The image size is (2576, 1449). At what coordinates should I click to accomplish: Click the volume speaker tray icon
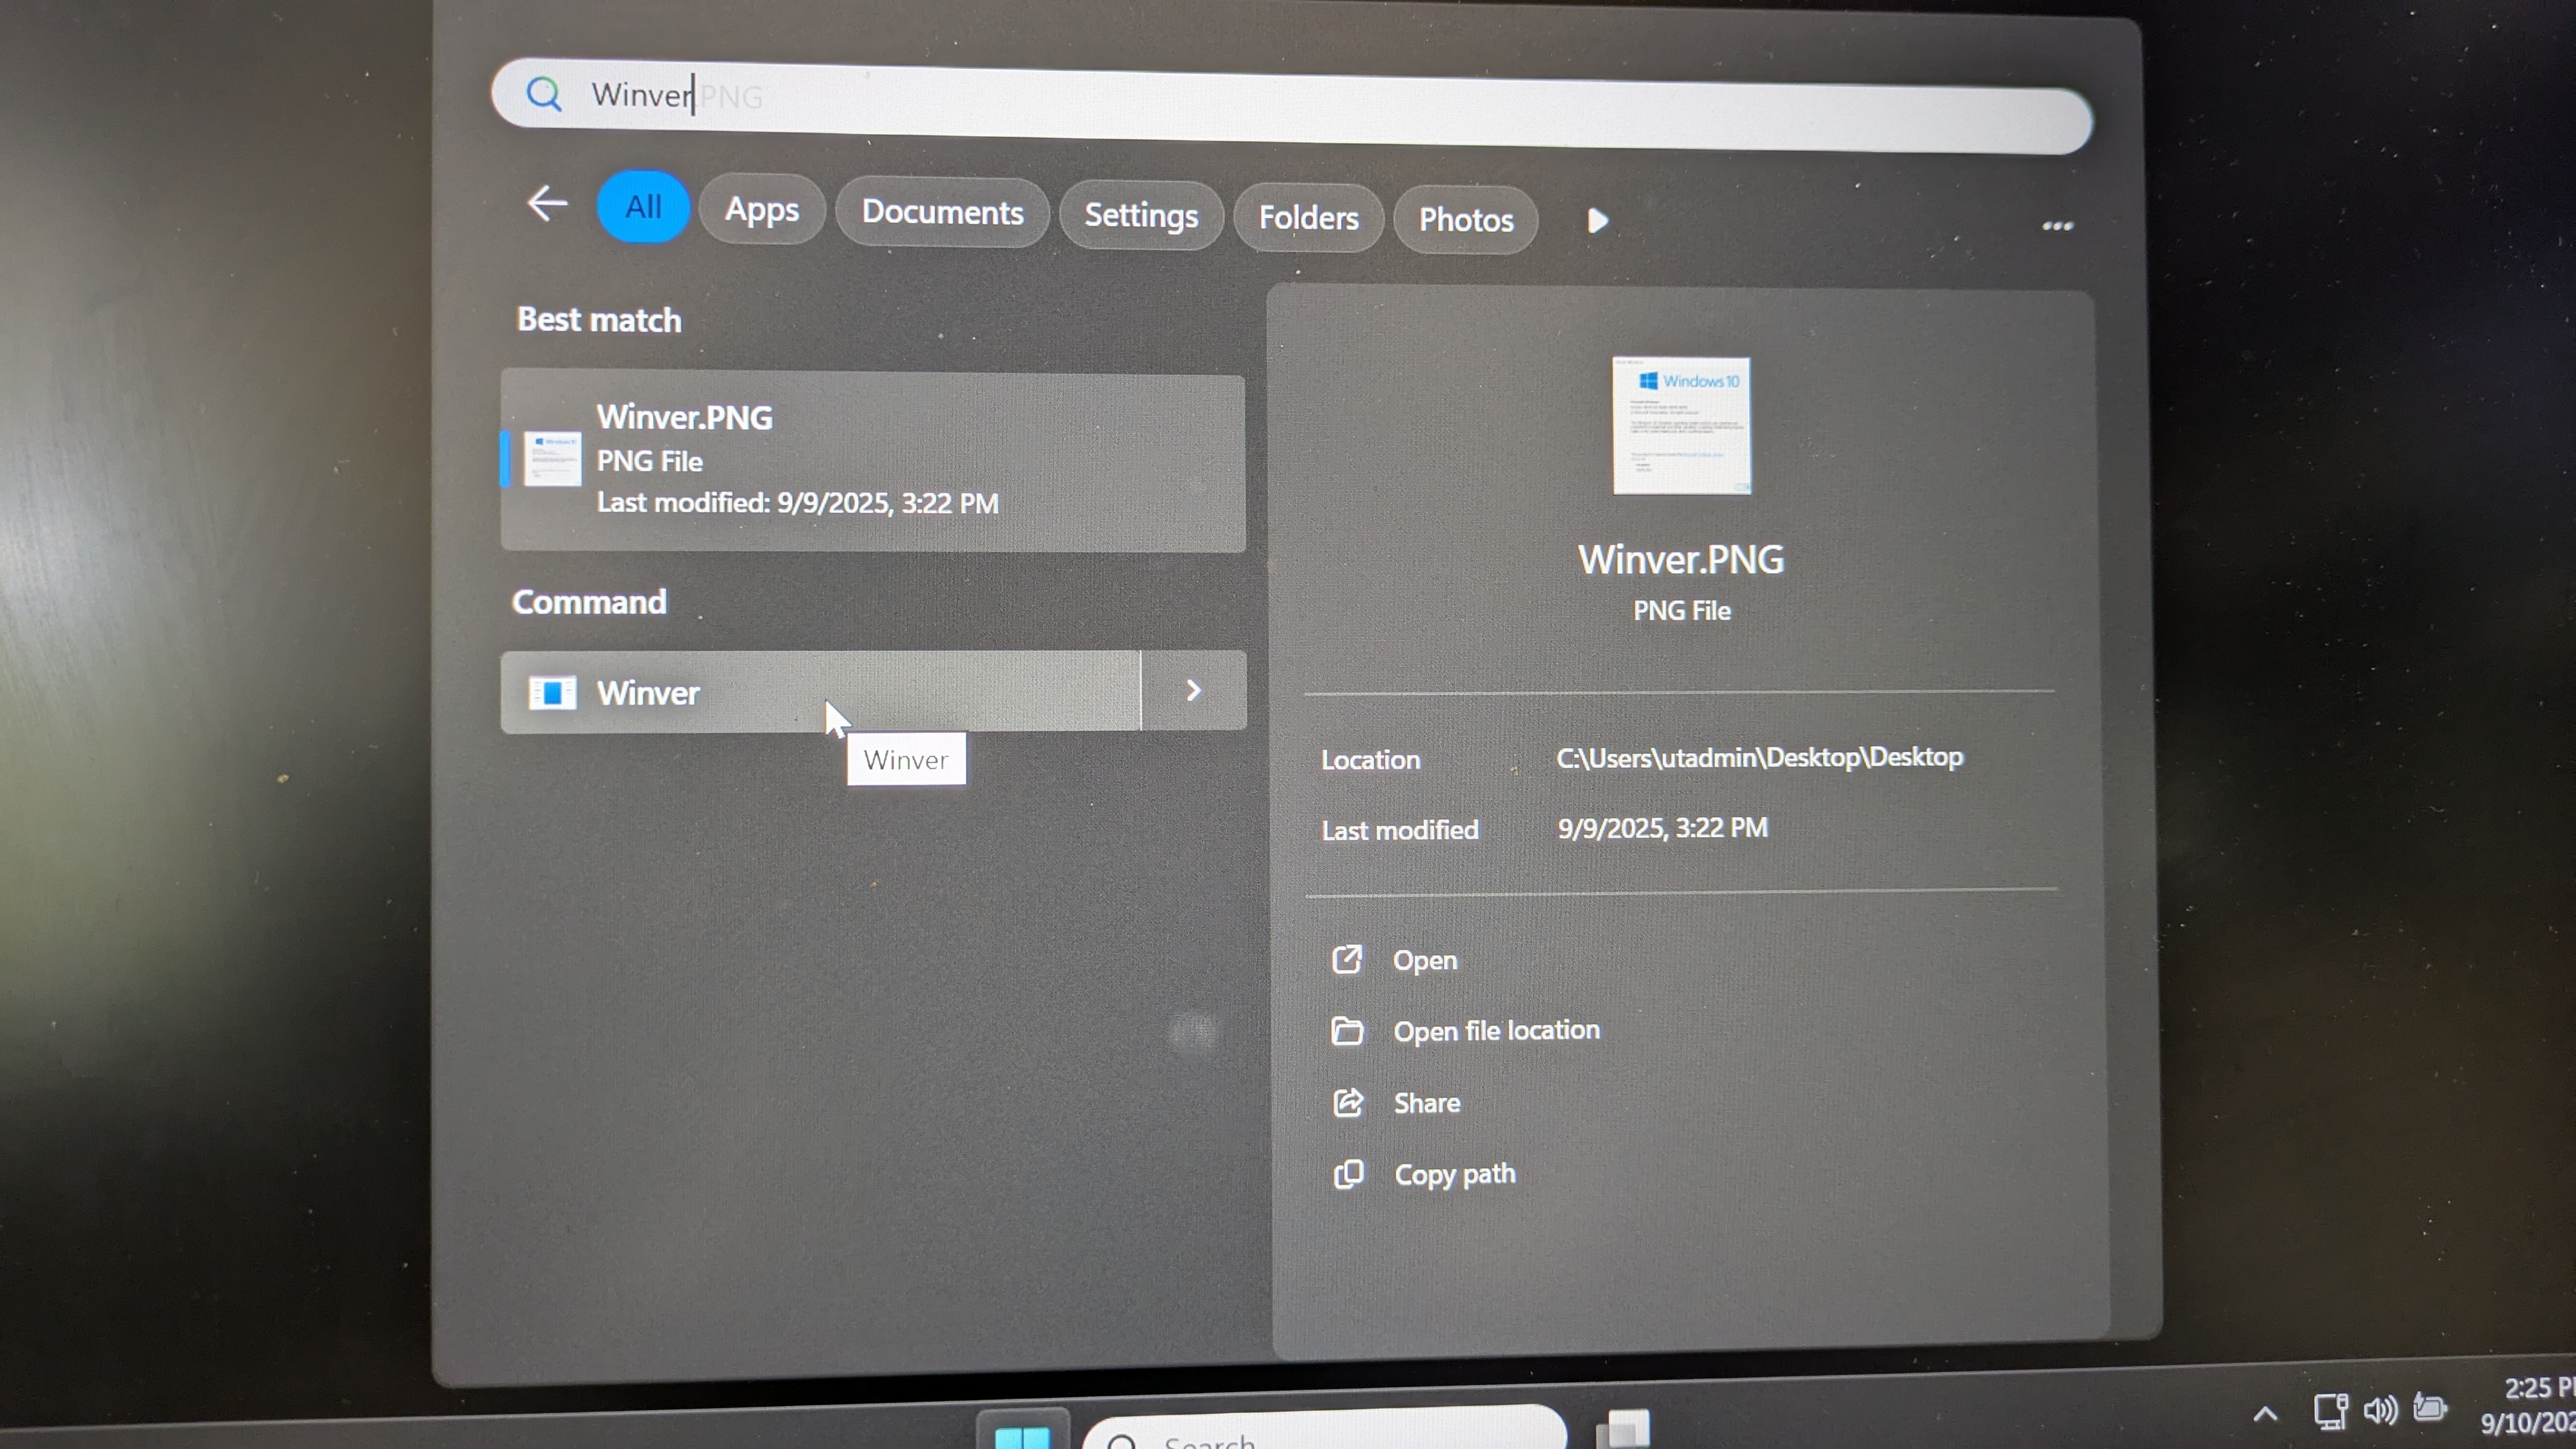pyautogui.click(x=2380, y=1411)
